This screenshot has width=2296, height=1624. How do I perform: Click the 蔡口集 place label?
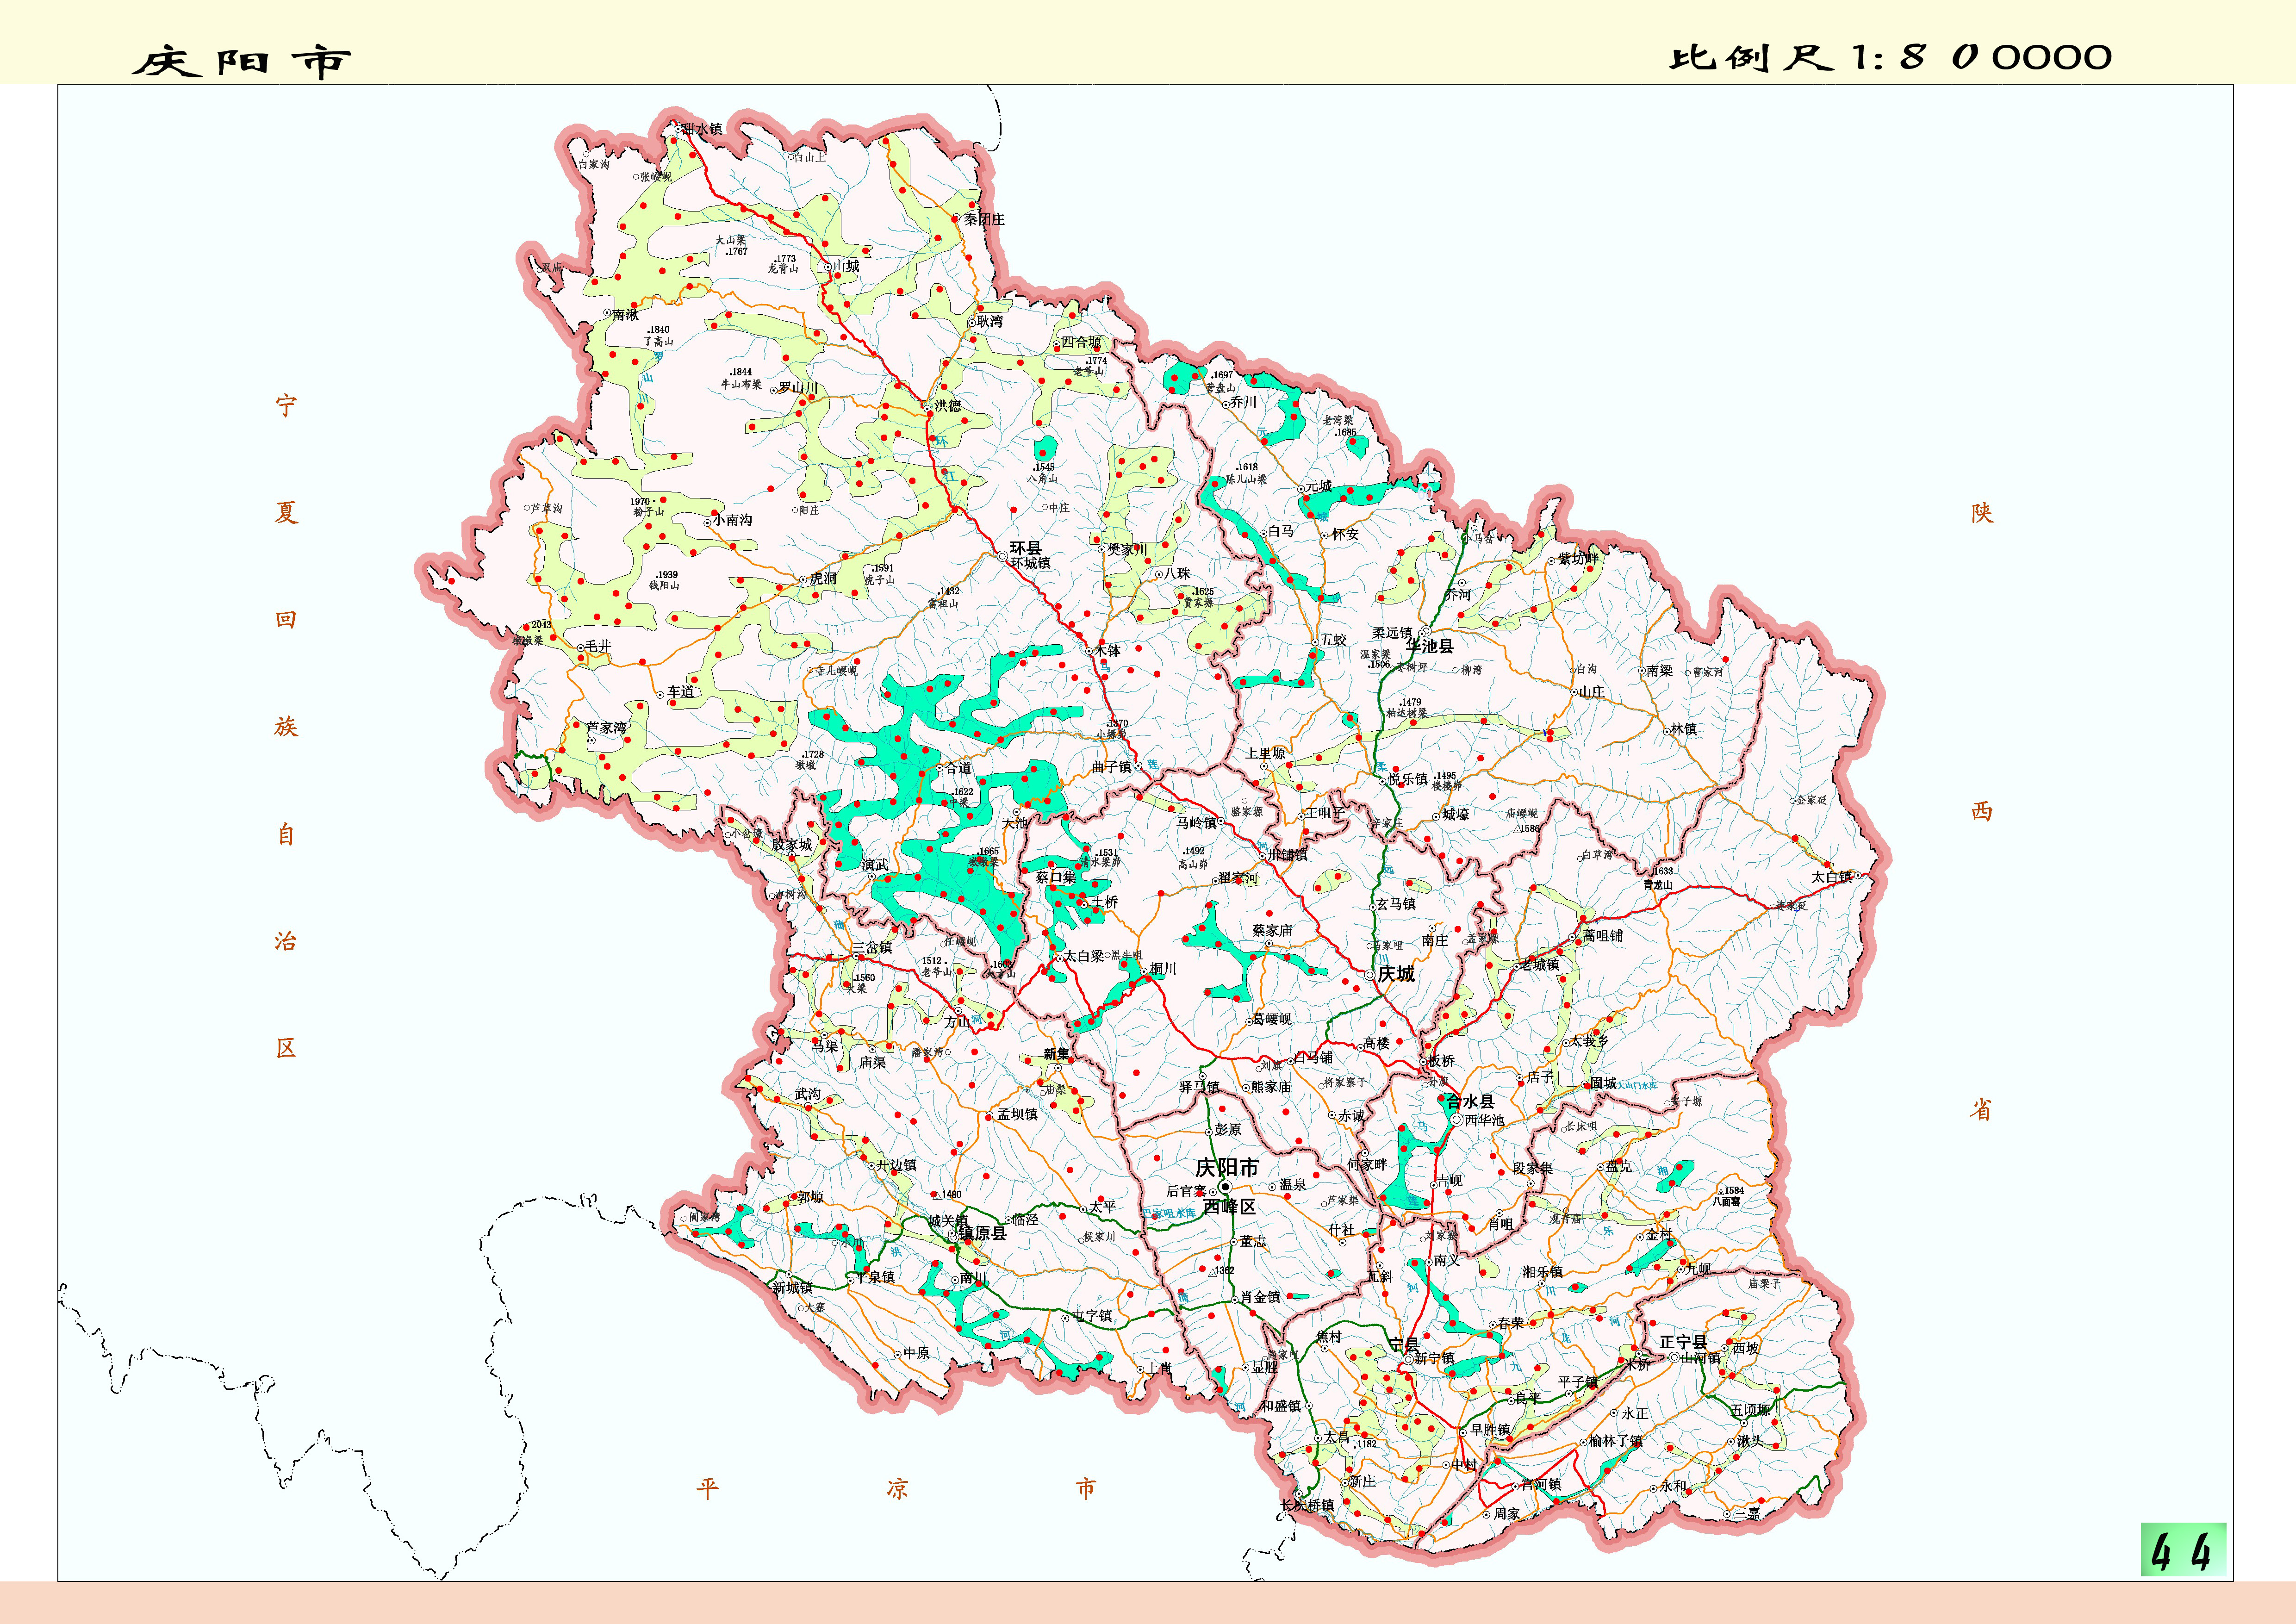pyautogui.click(x=1055, y=877)
